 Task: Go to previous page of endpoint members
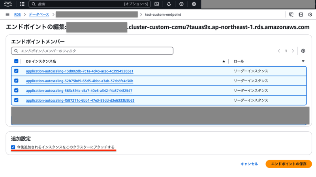click(x=279, y=51)
